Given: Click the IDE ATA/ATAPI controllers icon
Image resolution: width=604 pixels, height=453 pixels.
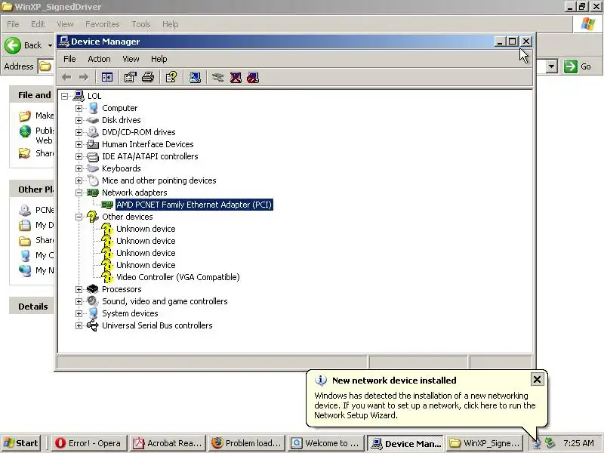Looking at the screenshot, I should point(93,156).
